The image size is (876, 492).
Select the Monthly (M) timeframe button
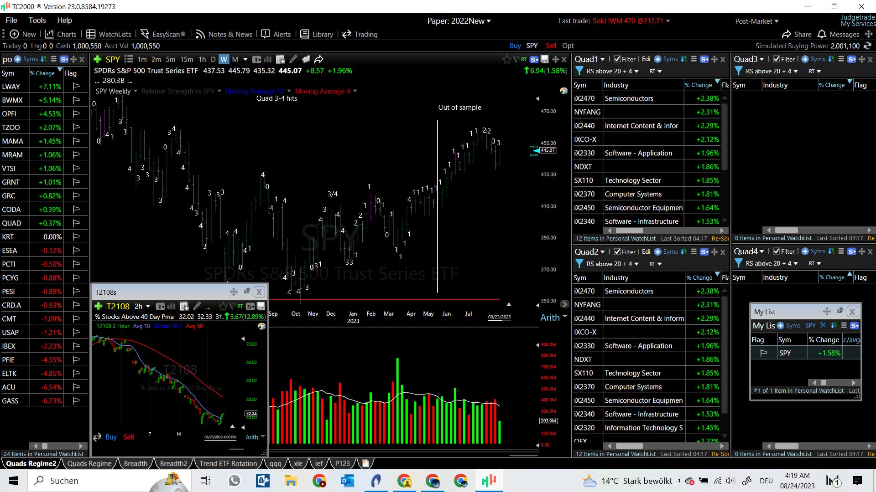point(235,59)
